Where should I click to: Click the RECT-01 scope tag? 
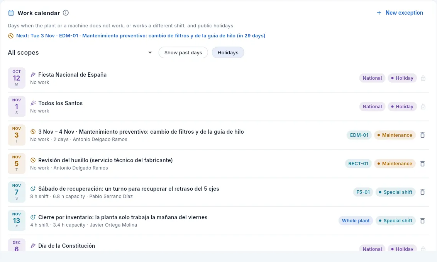pyautogui.click(x=358, y=163)
